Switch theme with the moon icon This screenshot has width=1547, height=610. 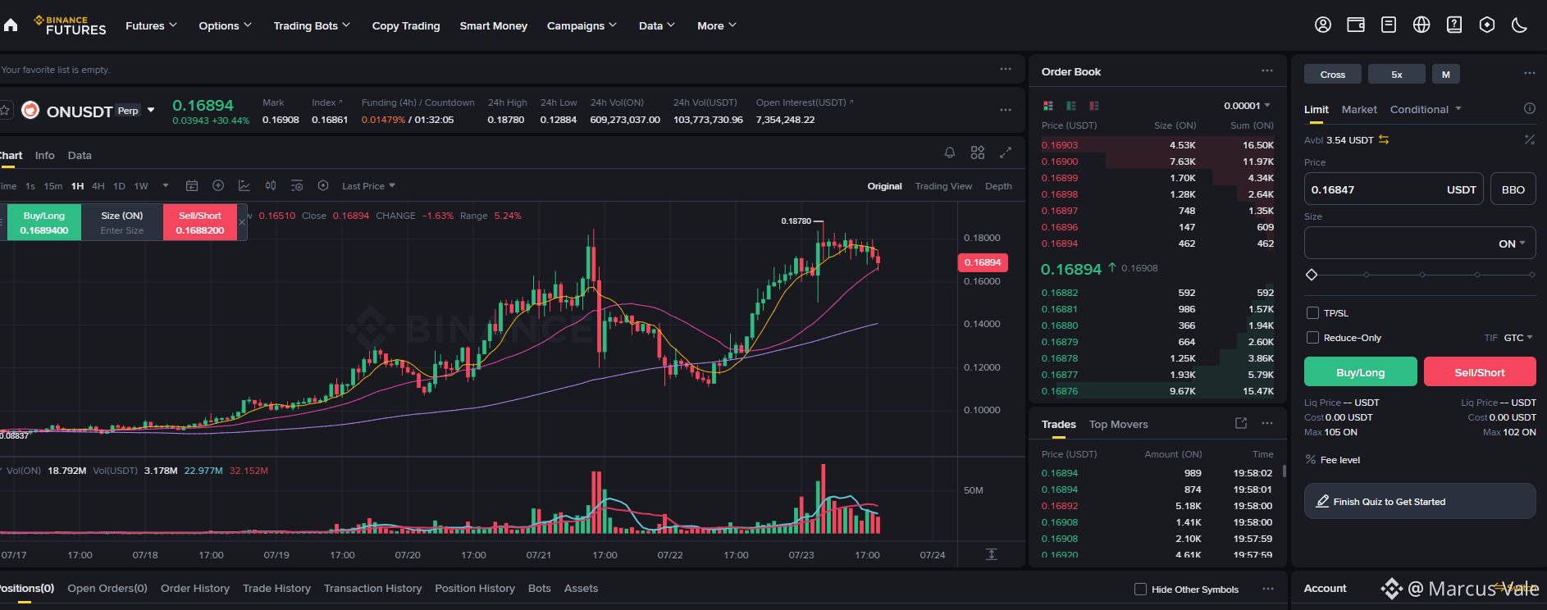(x=1520, y=25)
